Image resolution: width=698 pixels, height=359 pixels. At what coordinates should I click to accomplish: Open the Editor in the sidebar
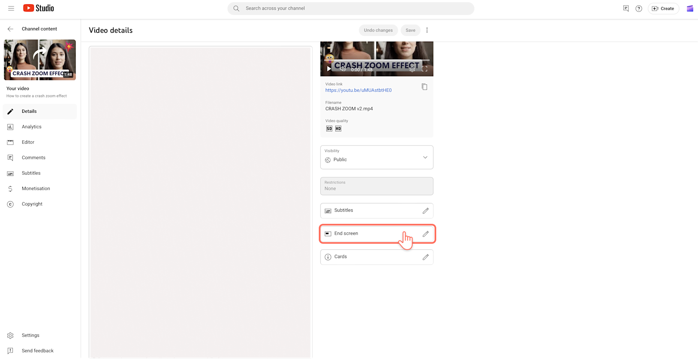tap(40, 142)
